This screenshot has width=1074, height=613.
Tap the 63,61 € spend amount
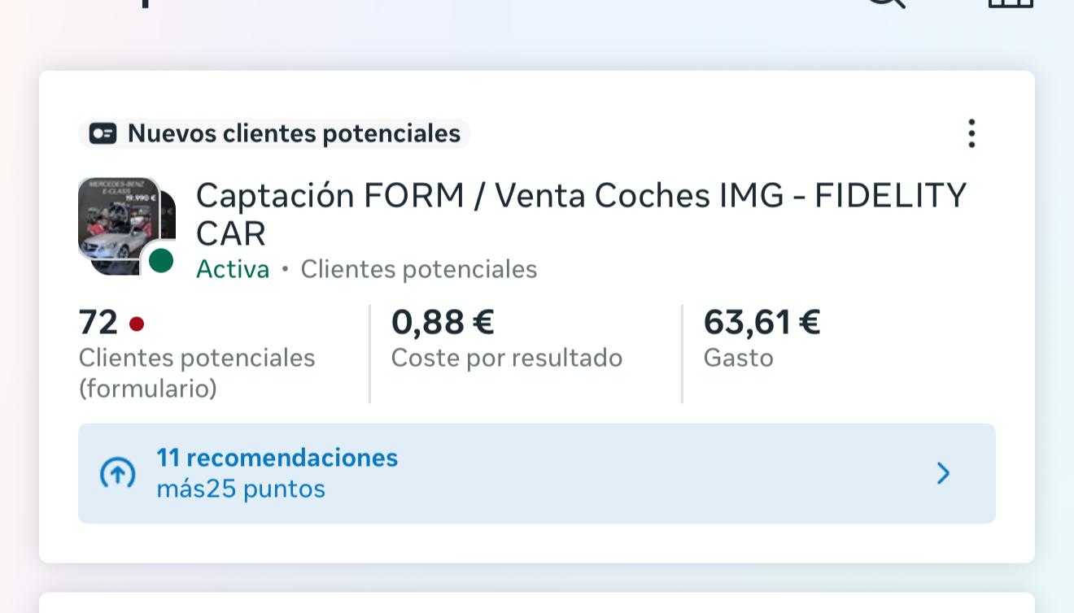762,322
